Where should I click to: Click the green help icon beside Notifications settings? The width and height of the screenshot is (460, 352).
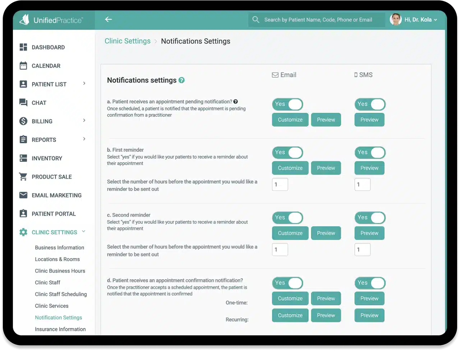coord(181,80)
